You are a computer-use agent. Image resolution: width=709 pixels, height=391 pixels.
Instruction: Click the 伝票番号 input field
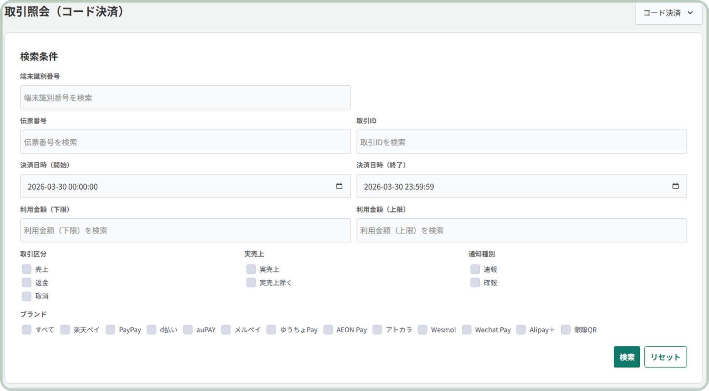(x=185, y=142)
